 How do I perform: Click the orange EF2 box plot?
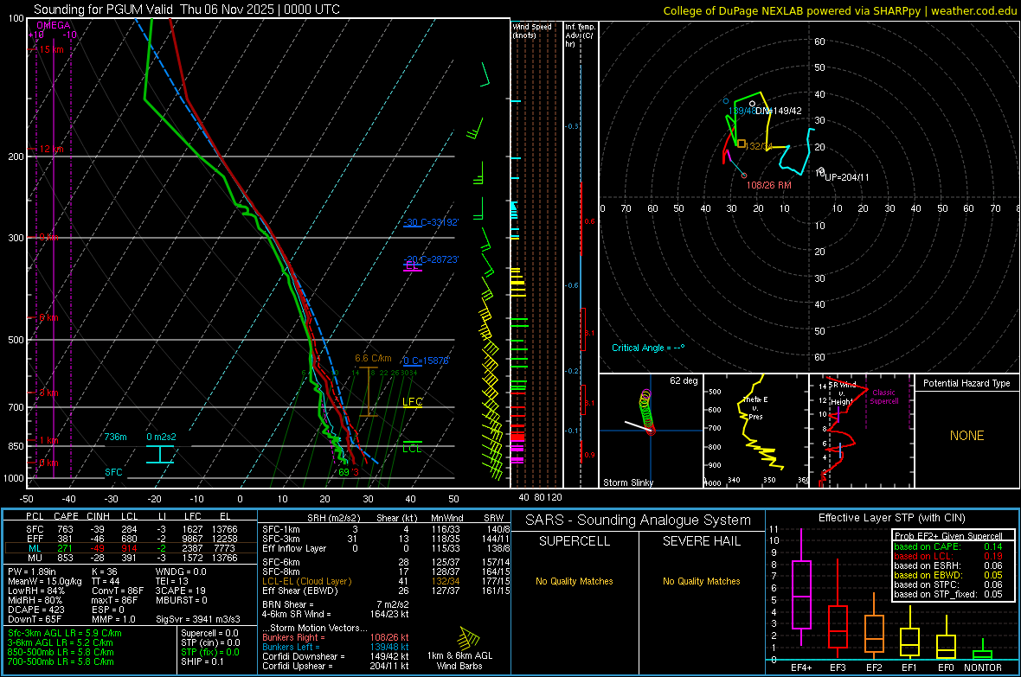tap(874, 626)
